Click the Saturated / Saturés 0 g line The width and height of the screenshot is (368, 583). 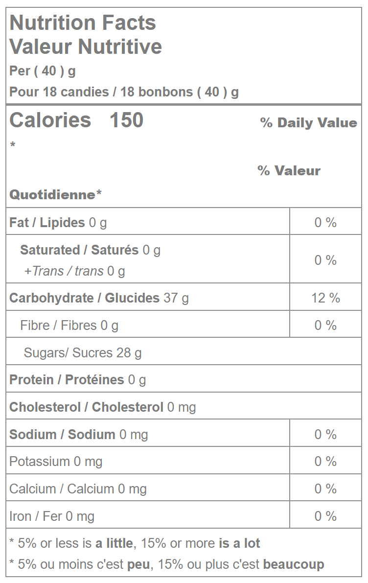pos(90,250)
